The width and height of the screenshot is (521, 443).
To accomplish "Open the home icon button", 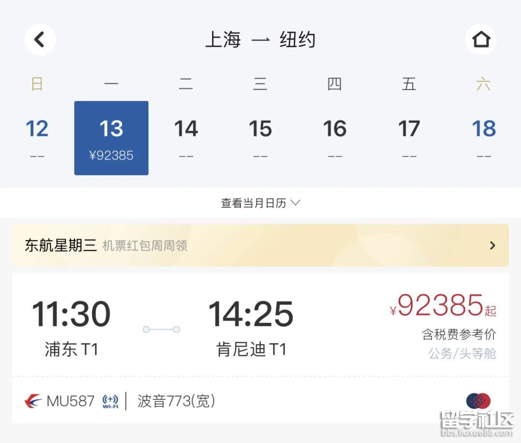I will click(x=481, y=39).
